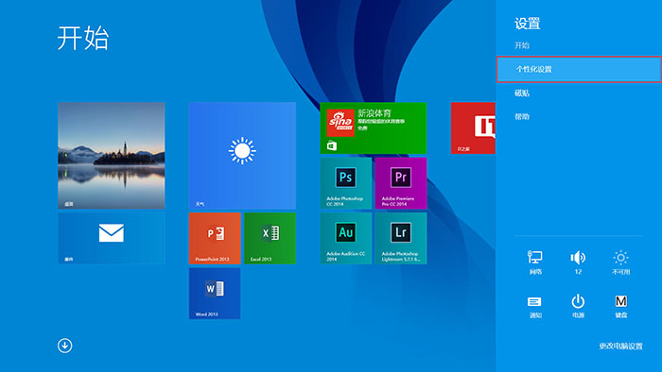The width and height of the screenshot is (662, 372).
Task: Open the volume control showing 12
Action: [578, 262]
